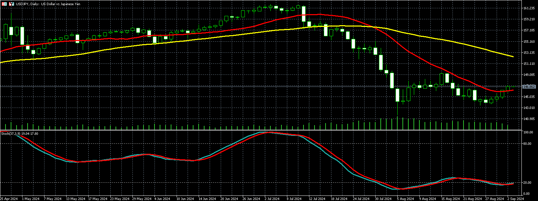Click the 10 Jun 2024 date label
538x201 pixels.
tap(185, 199)
